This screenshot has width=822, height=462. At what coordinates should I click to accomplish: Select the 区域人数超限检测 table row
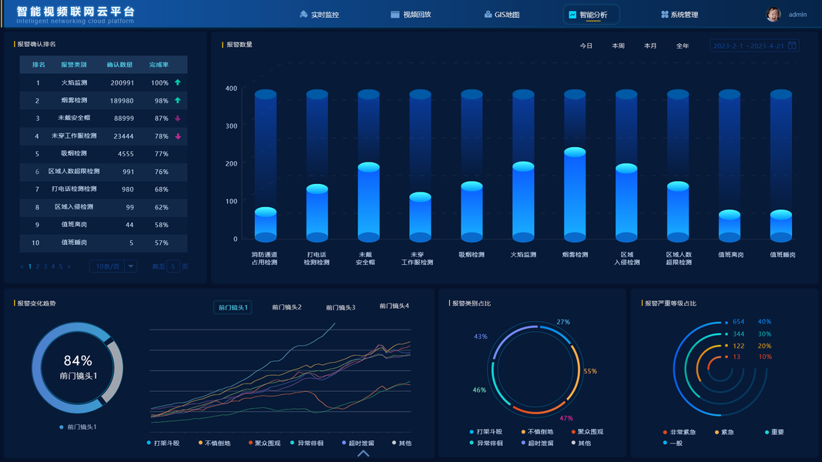pyautogui.click(x=103, y=172)
